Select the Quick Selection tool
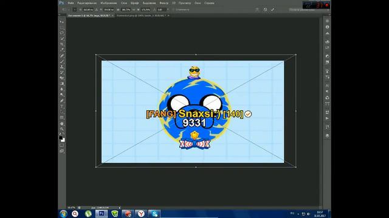Screen dimensions: 389x218 pyautogui.click(x=61, y=39)
